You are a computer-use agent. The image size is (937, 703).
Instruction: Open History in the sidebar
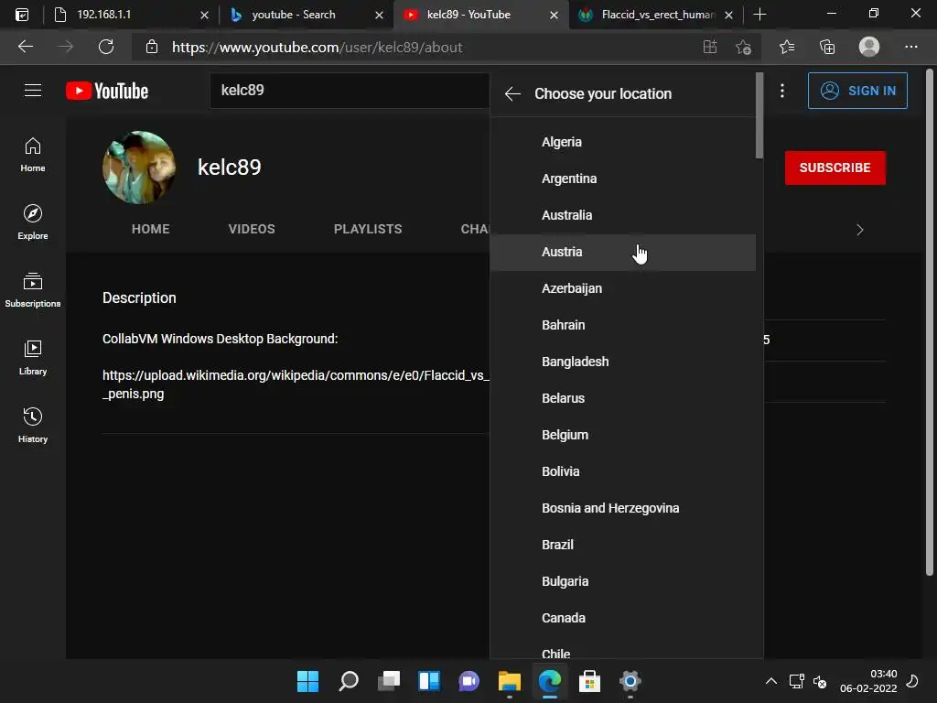point(33,425)
